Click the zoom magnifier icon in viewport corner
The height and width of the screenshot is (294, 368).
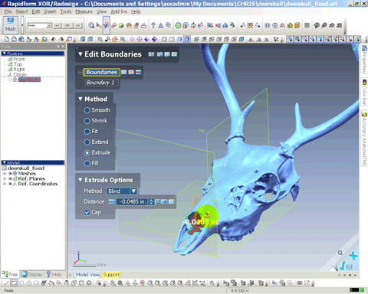pyautogui.click(x=340, y=253)
